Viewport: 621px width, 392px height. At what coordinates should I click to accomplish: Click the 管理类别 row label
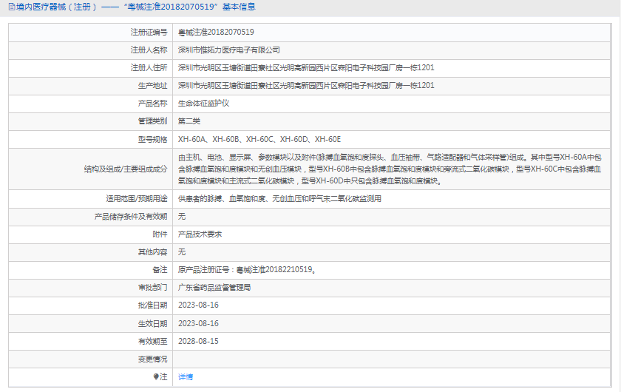click(x=152, y=121)
